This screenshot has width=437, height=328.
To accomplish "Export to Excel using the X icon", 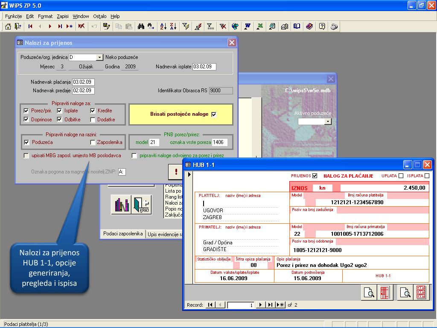I will pyautogui.click(x=260, y=26).
